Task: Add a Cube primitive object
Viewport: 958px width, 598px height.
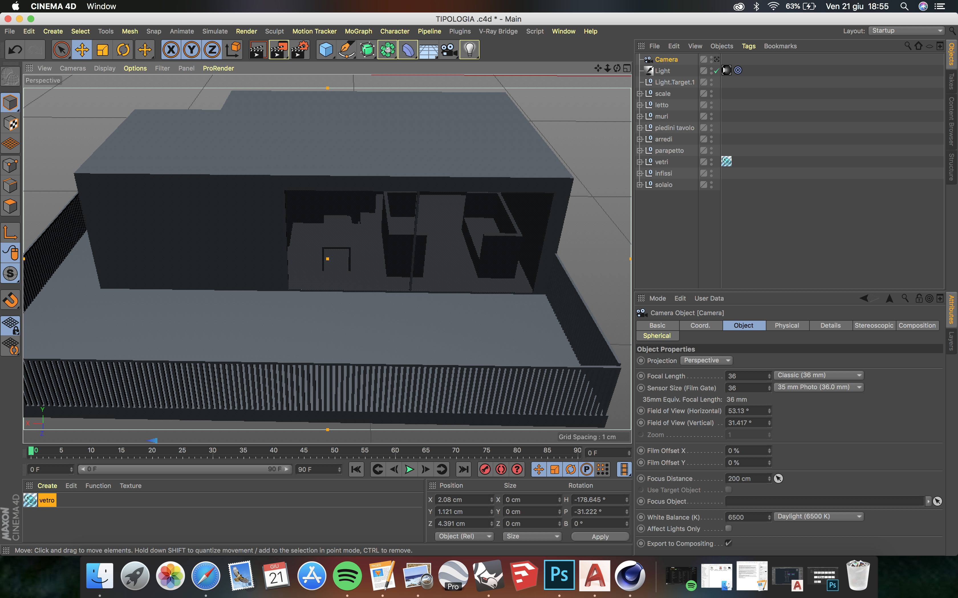Action: coord(325,50)
